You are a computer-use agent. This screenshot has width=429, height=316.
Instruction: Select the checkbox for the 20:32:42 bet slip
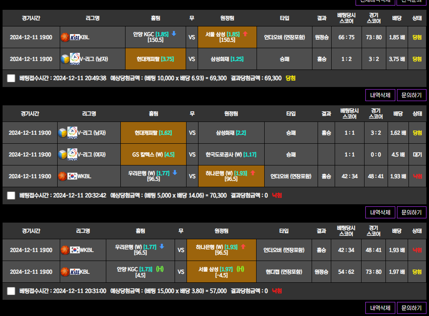coord(11,195)
